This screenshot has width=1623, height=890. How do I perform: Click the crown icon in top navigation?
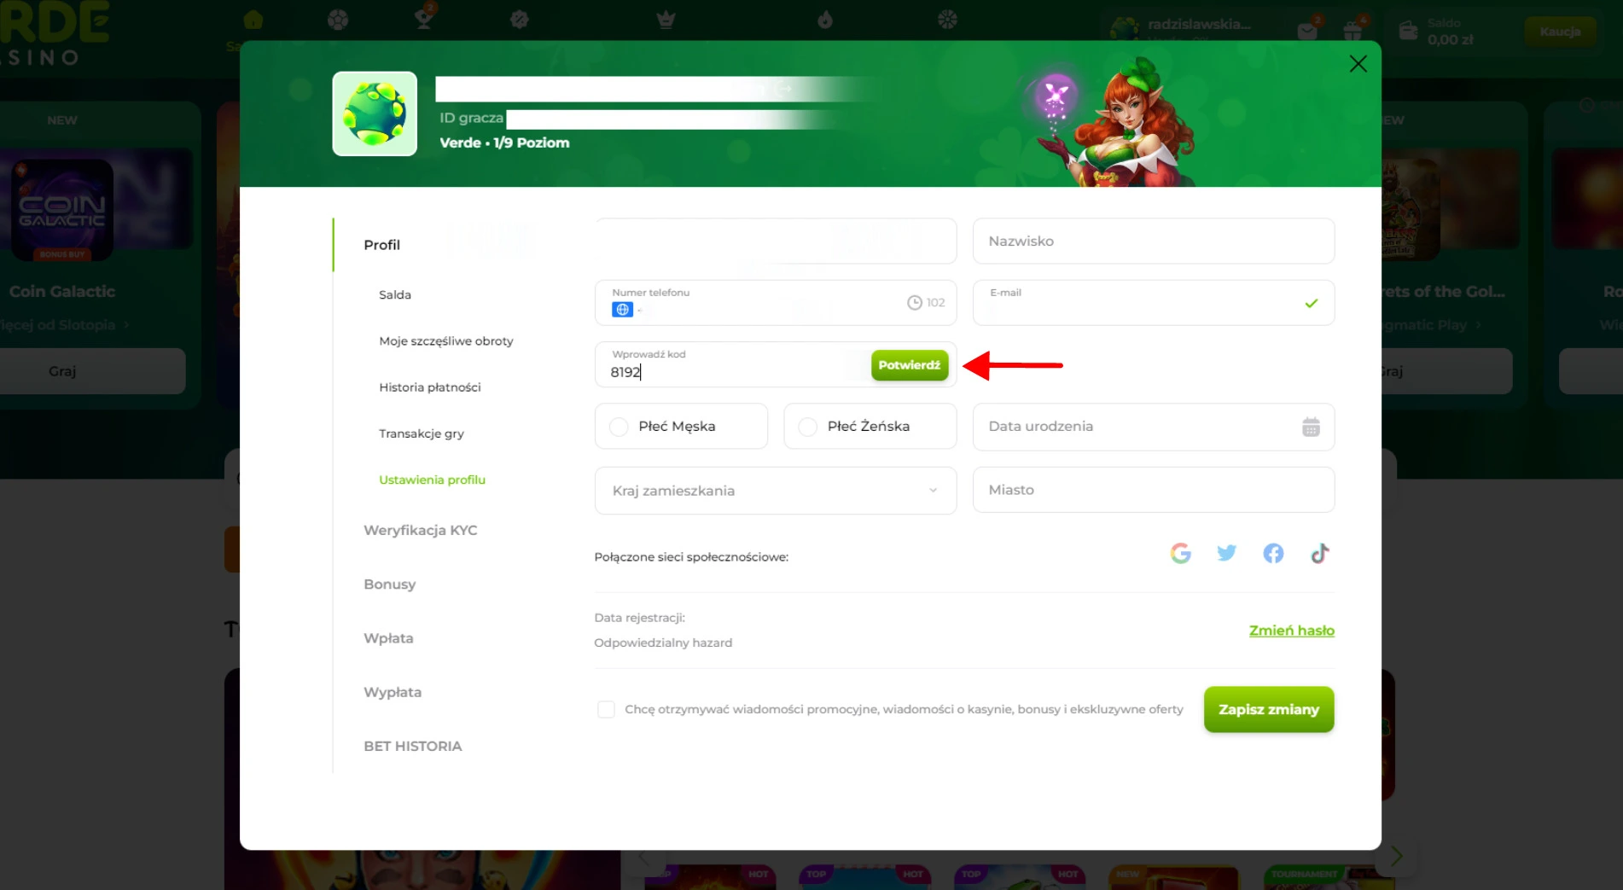click(x=666, y=19)
